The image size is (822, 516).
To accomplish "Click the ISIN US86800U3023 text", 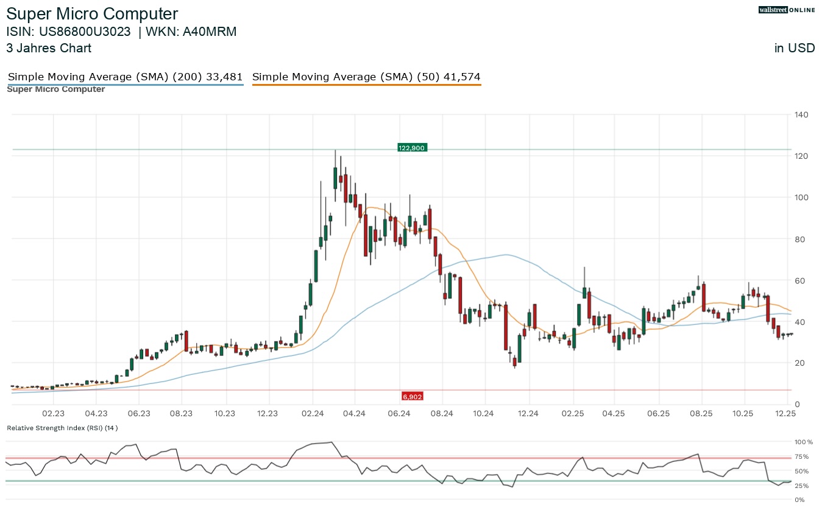I will (x=68, y=32).
